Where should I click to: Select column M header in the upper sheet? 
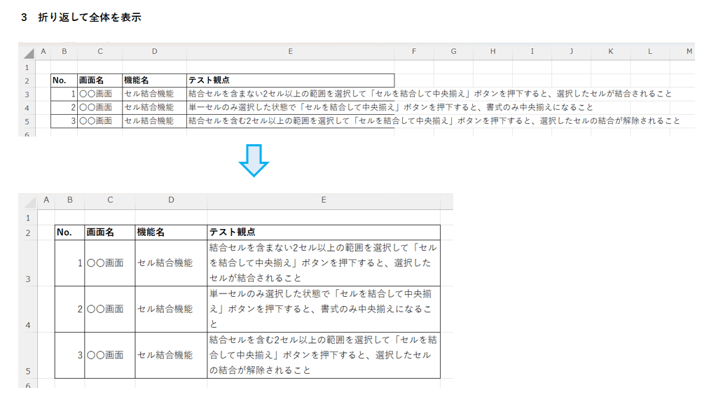pyautogui.click(x=682, y=52)
